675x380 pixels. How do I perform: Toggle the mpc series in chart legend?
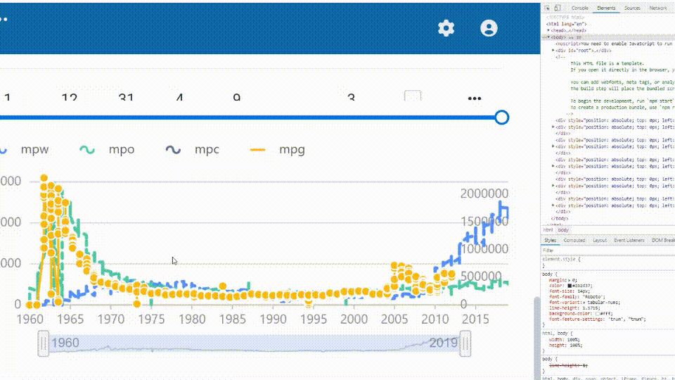tap(193, 149)
